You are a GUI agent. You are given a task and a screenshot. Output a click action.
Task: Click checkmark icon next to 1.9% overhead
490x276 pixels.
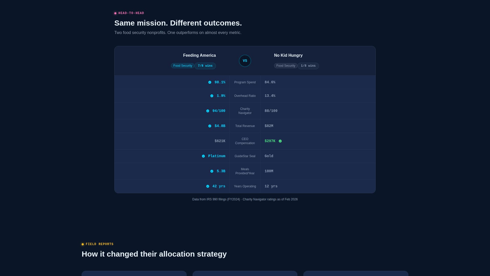212,96
